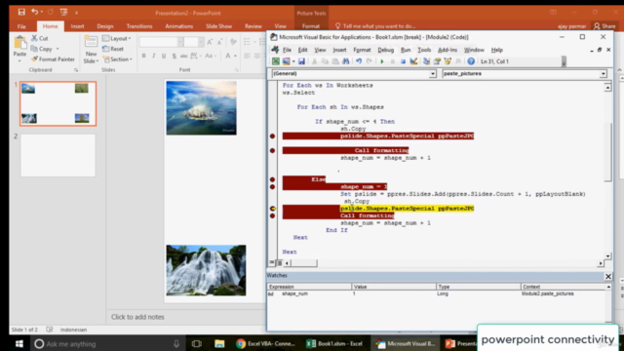The height and width of the screenshot is (351, 624).
Task: Open Insert object dropdown arrow in VBA toolbar
Action: (293, 61)
